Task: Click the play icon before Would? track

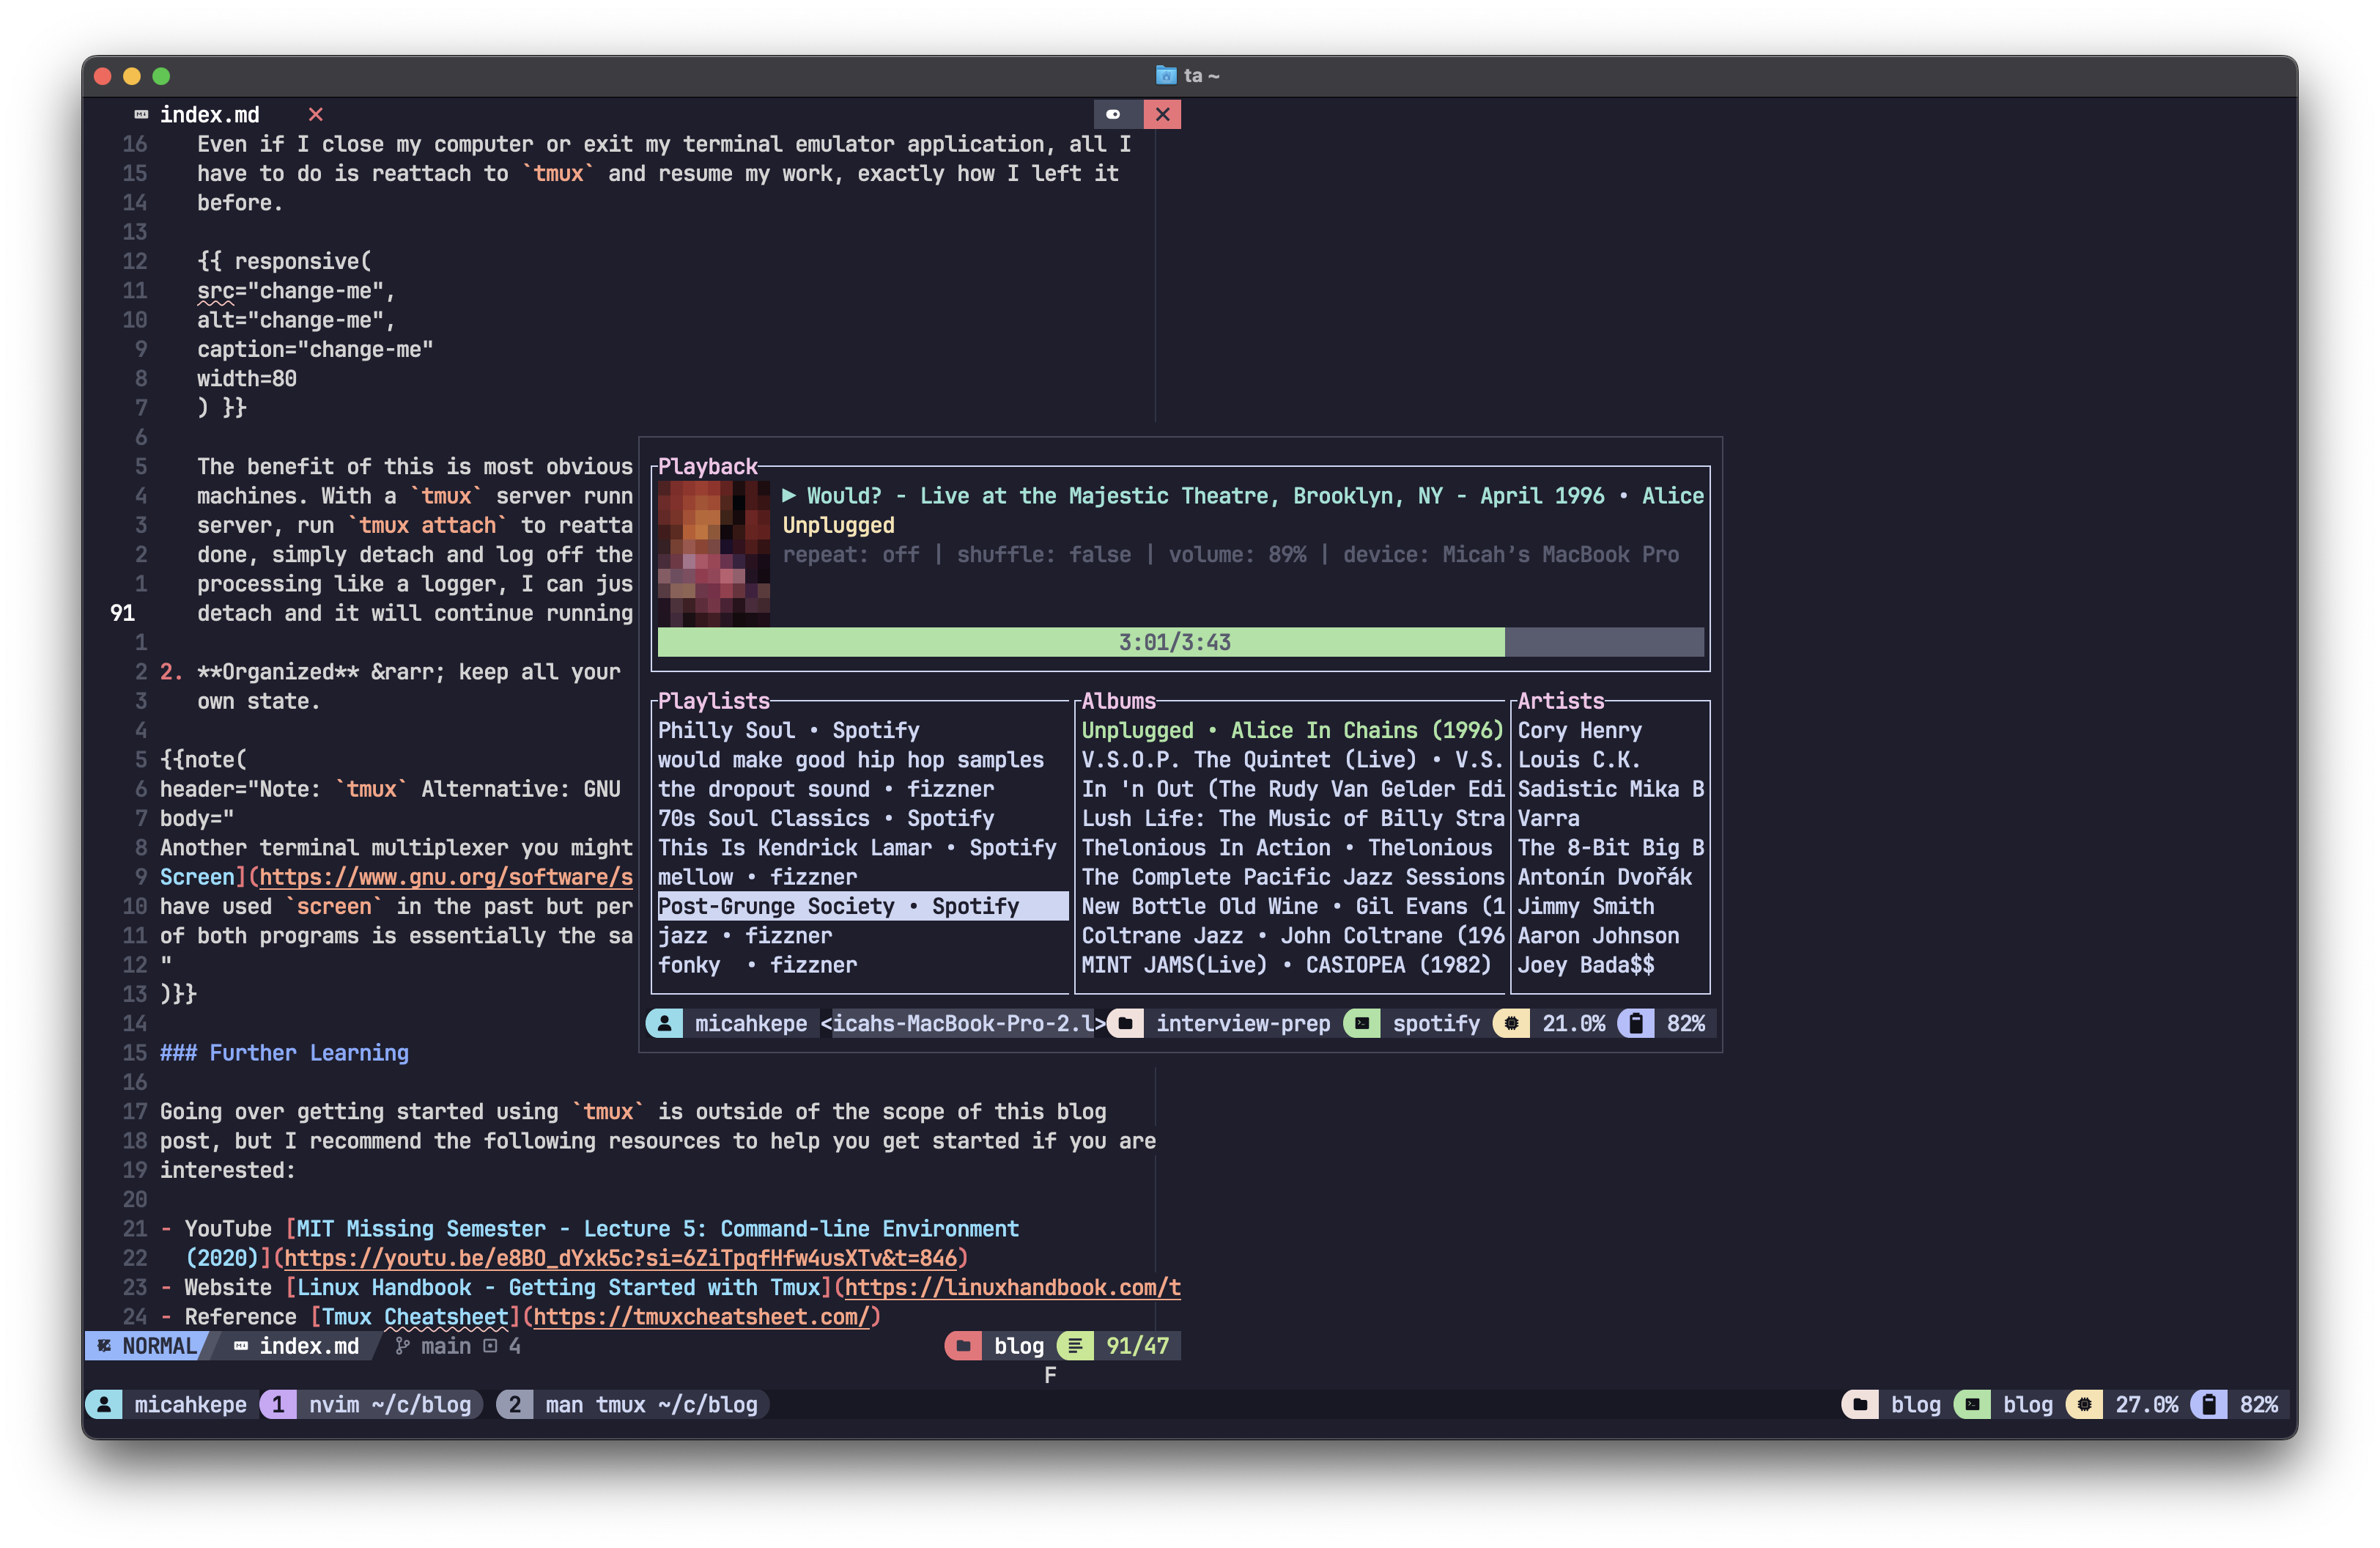Action: [x=789, y=496]
